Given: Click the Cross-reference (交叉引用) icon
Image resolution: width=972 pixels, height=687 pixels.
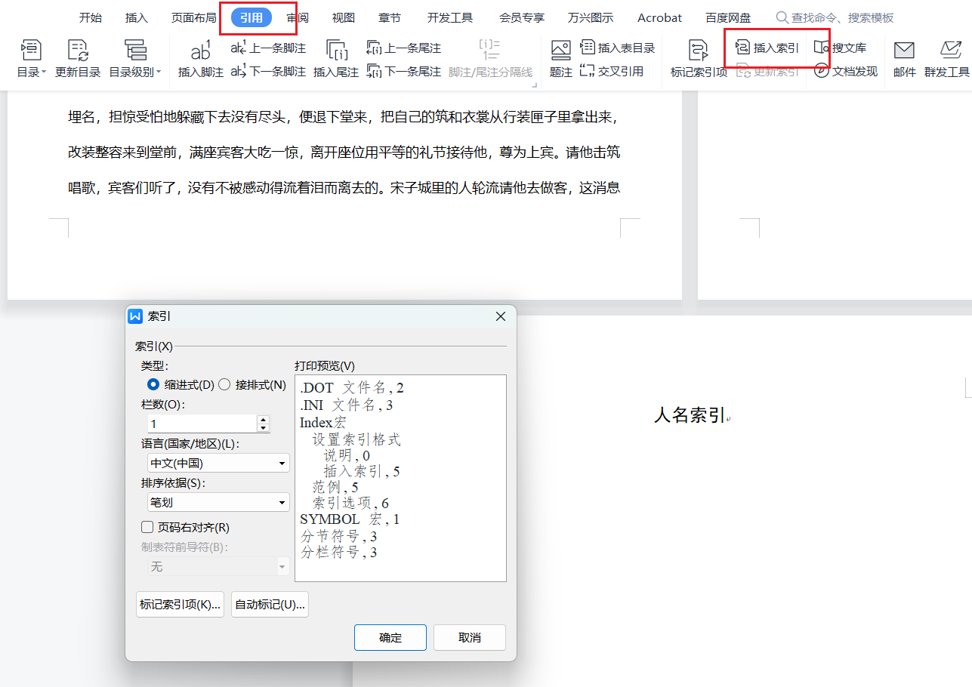Looking at the screenshot, I should [613, 71].
